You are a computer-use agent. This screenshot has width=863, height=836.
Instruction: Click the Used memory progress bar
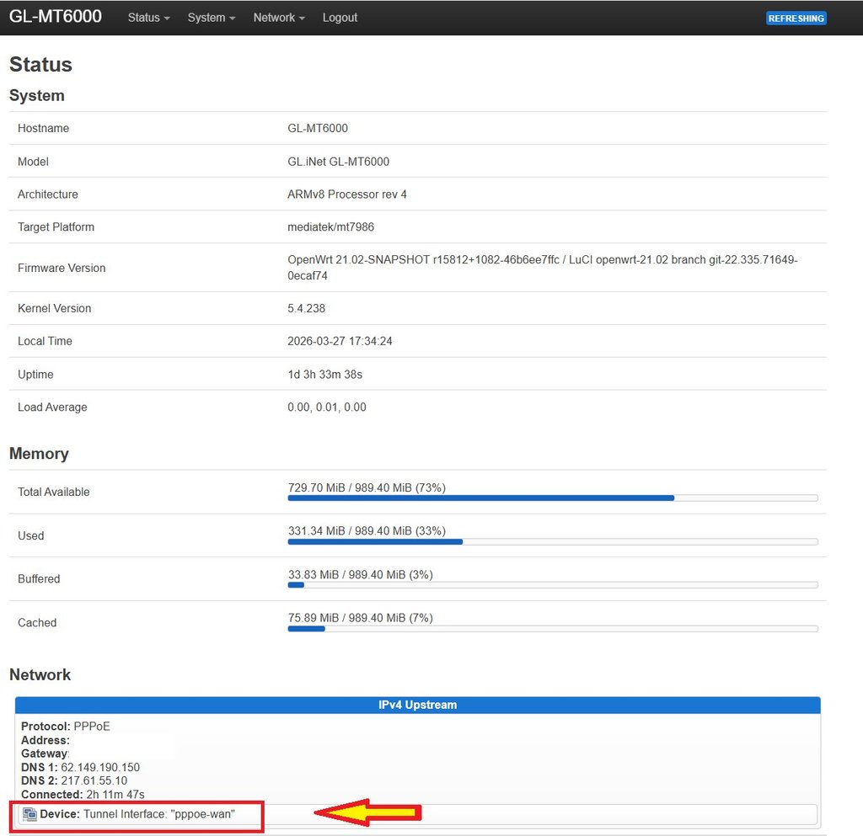click(552, 541)
